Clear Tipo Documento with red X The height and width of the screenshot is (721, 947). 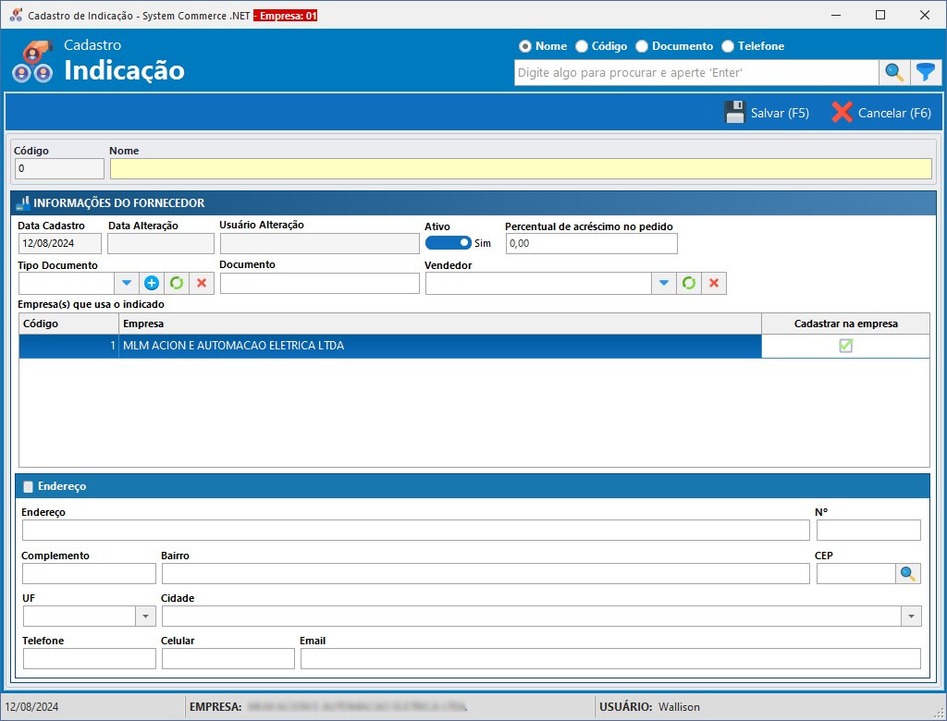(202, 283)
